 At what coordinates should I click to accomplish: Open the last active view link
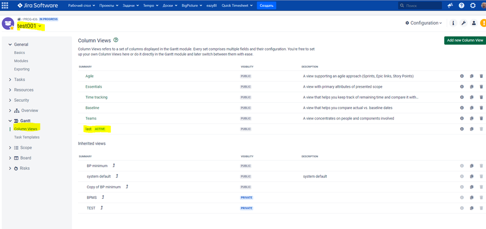[x=88, y=129]
